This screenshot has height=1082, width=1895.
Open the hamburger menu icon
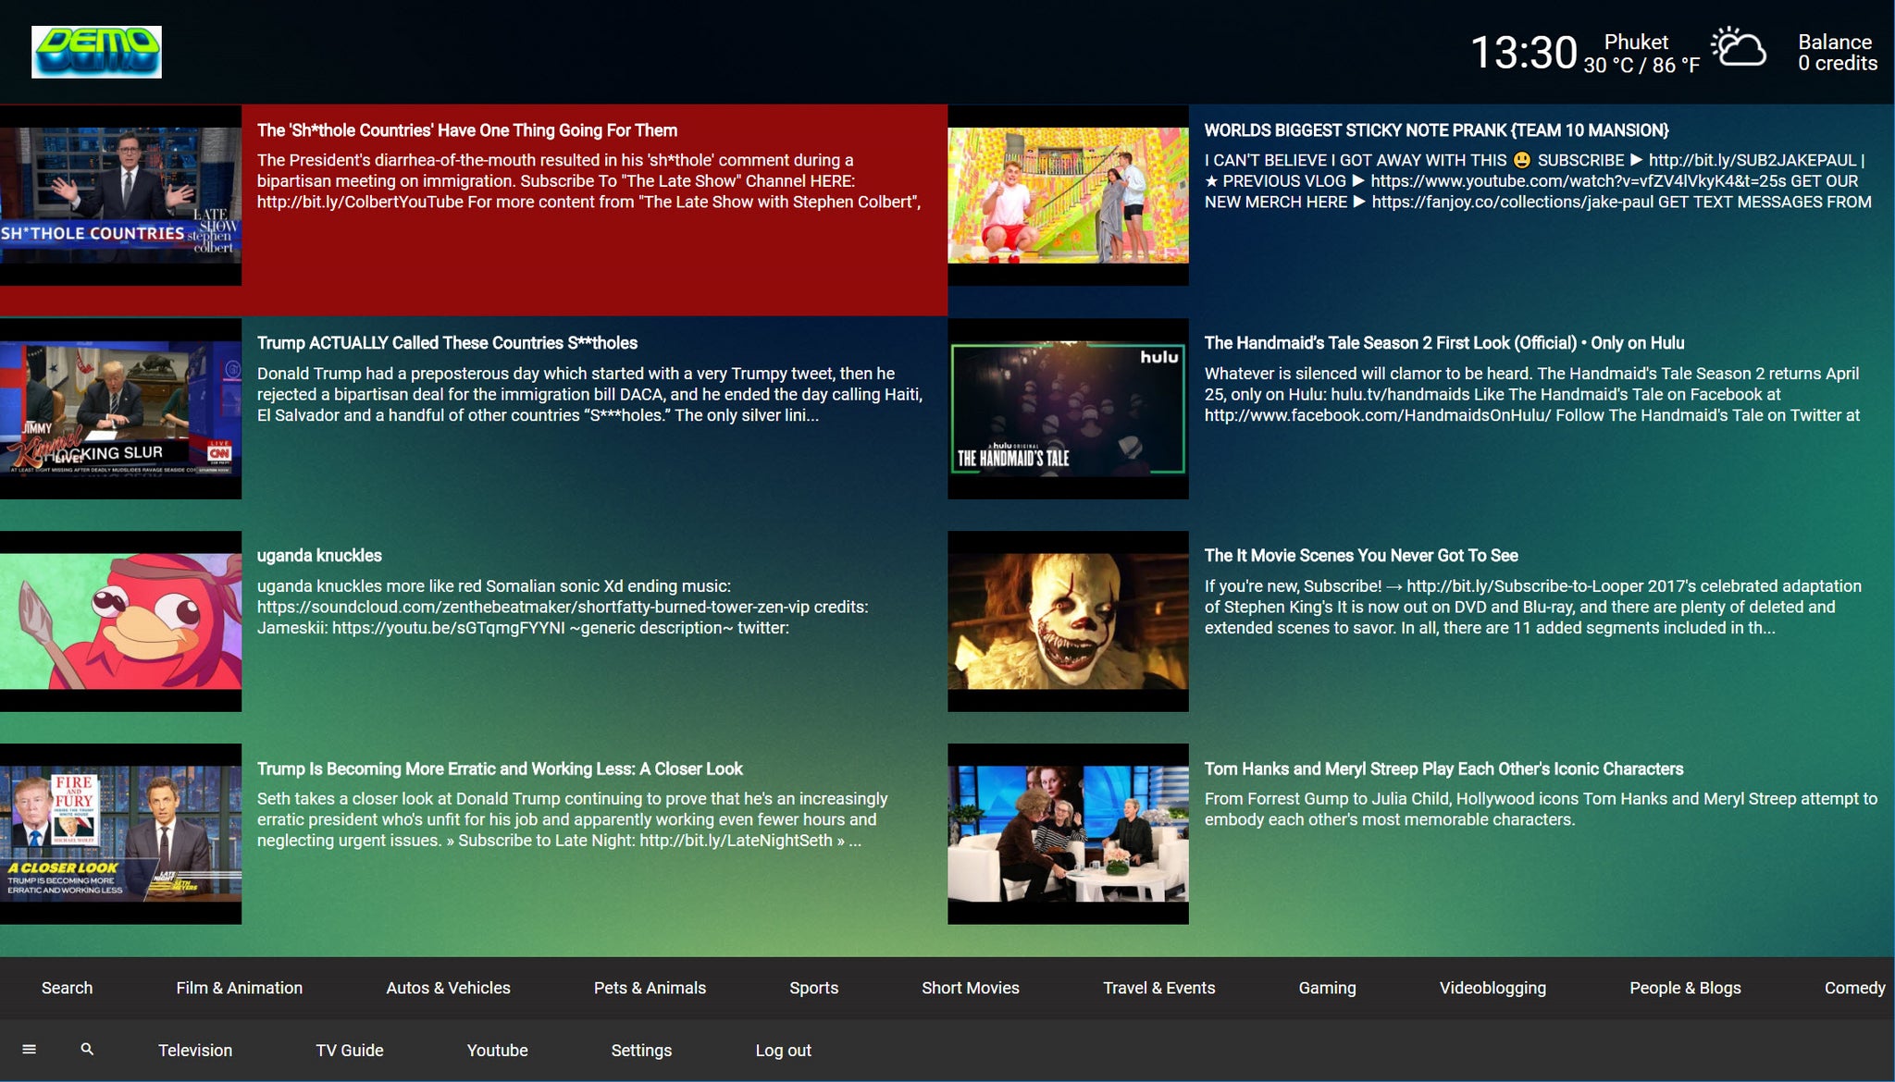tap(29, 1049)
